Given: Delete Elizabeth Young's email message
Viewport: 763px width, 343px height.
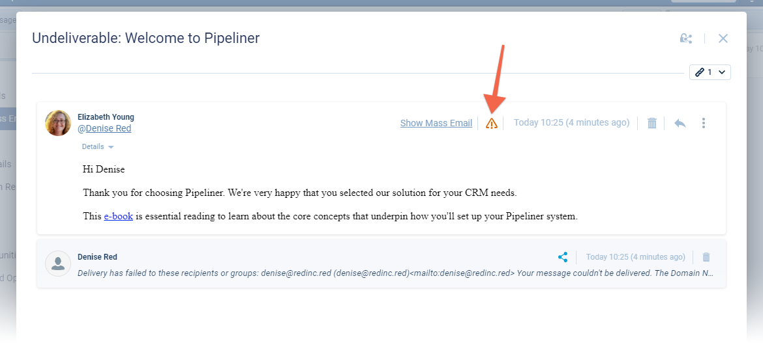Looking at the screenshot, I should (651, 123).
